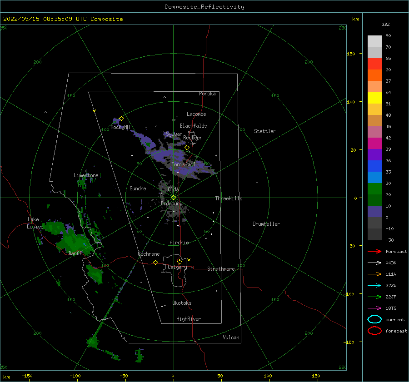Click the Sylvan label

click(174, 134)
